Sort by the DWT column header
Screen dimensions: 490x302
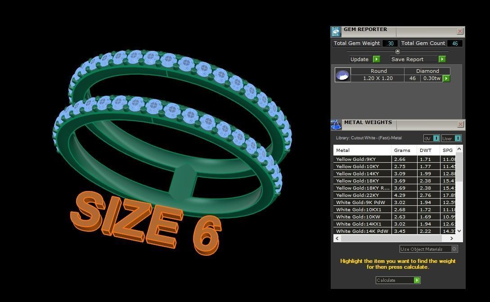(428, 150)
